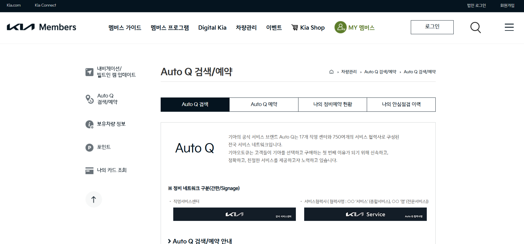Screen dimensions: 524x244
Task: Open 보유차량 정보 sidebar link
Action: point(111,124)
